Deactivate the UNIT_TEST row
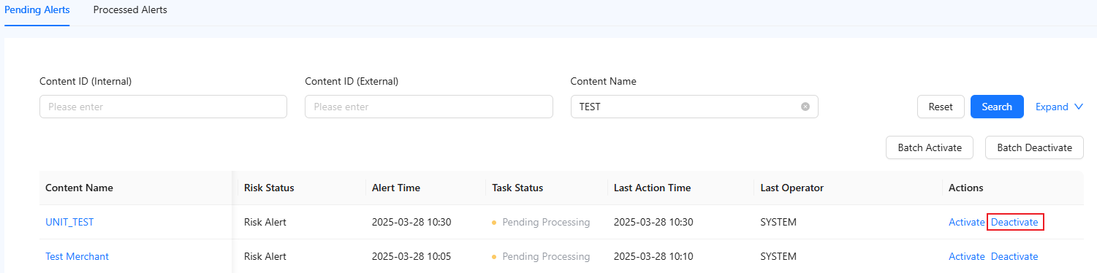 click(x=1014, y=222)
